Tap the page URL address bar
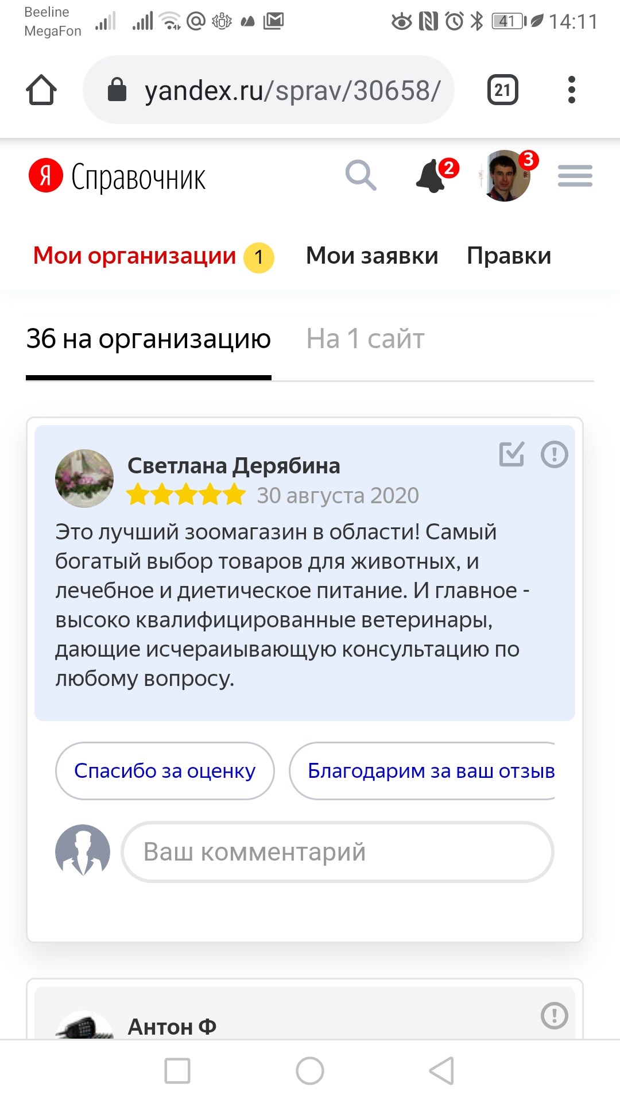 click(x=269, y=90)
